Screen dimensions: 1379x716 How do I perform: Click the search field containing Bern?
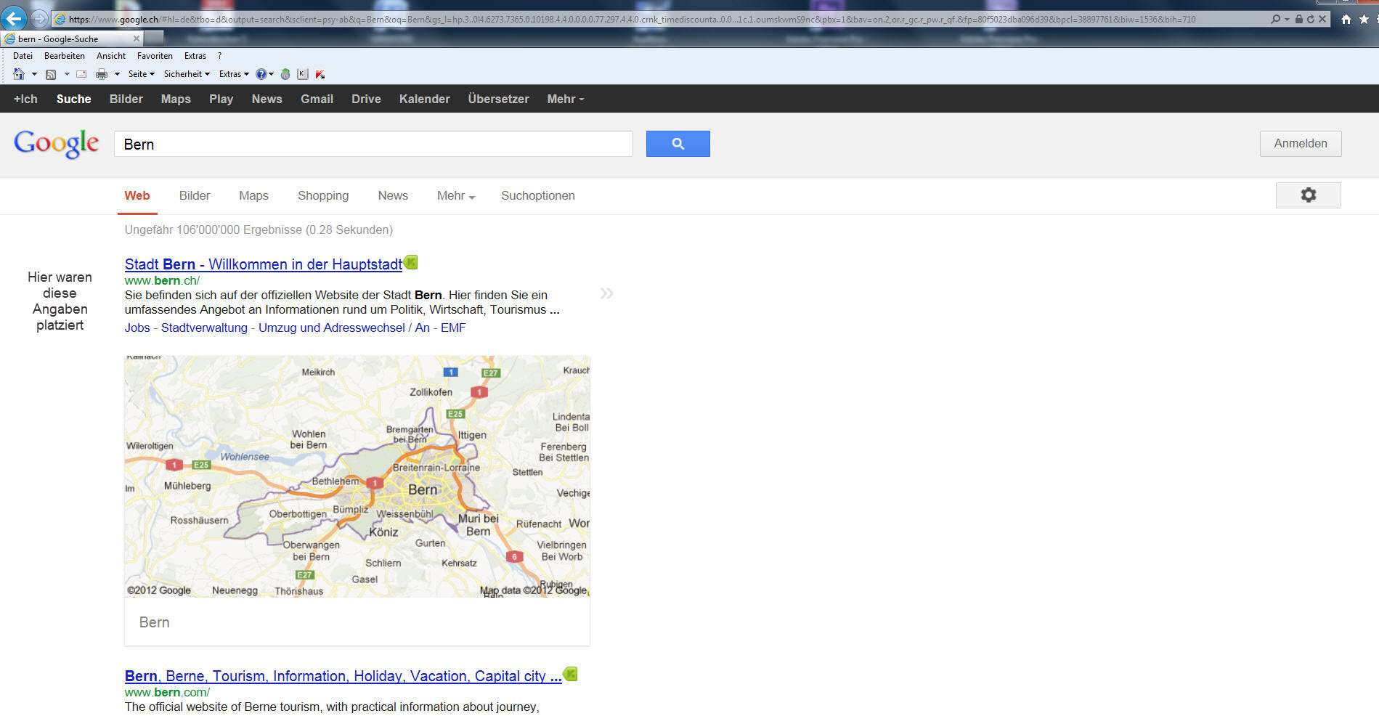pos(373,144)
